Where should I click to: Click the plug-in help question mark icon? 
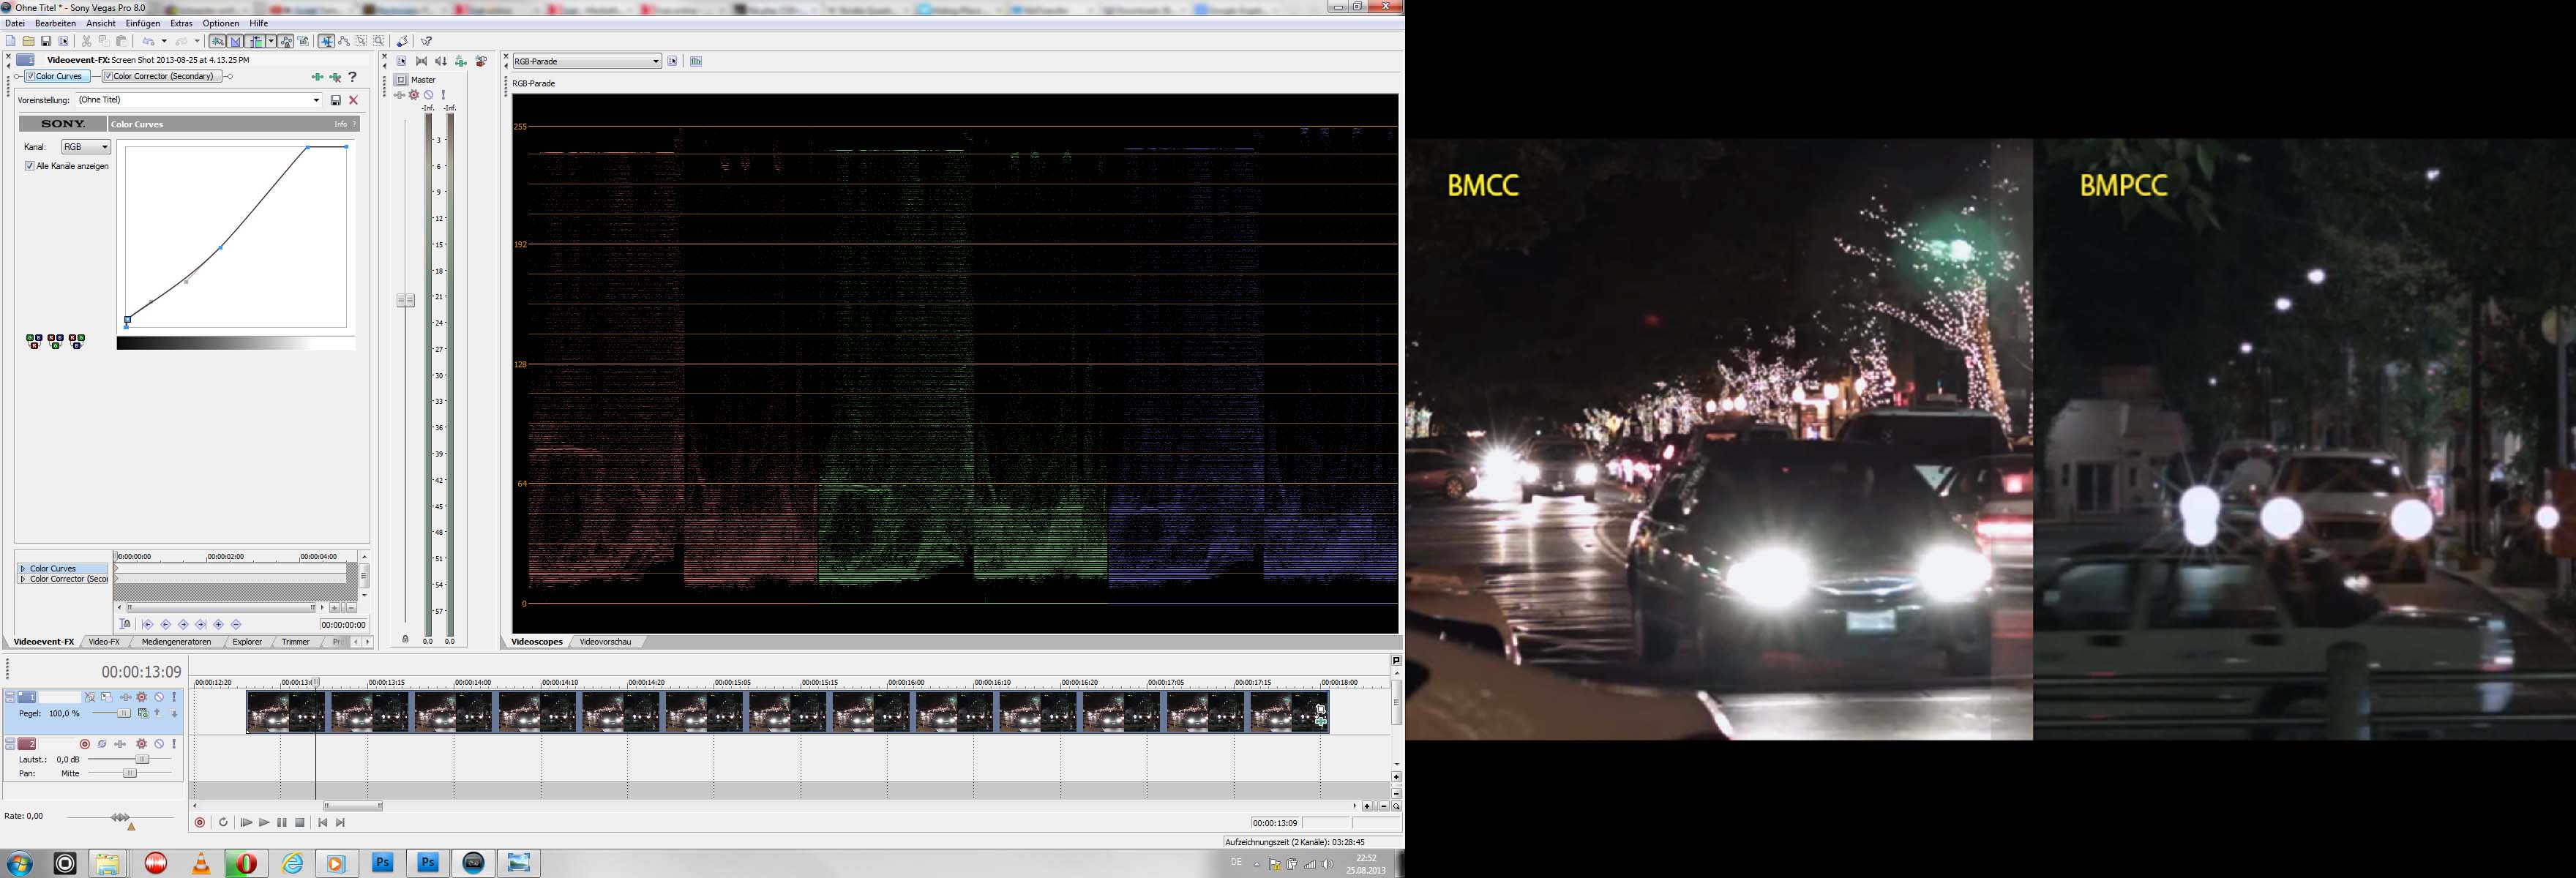[x=352, y=77]
